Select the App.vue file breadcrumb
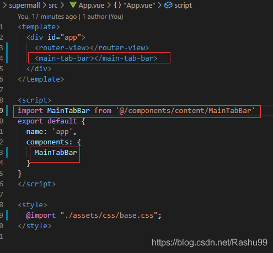 [92, 6]
